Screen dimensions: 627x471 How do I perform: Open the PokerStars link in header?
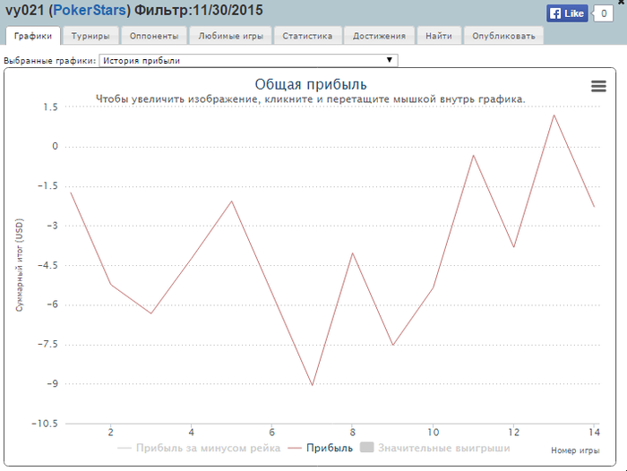(90, 10)
